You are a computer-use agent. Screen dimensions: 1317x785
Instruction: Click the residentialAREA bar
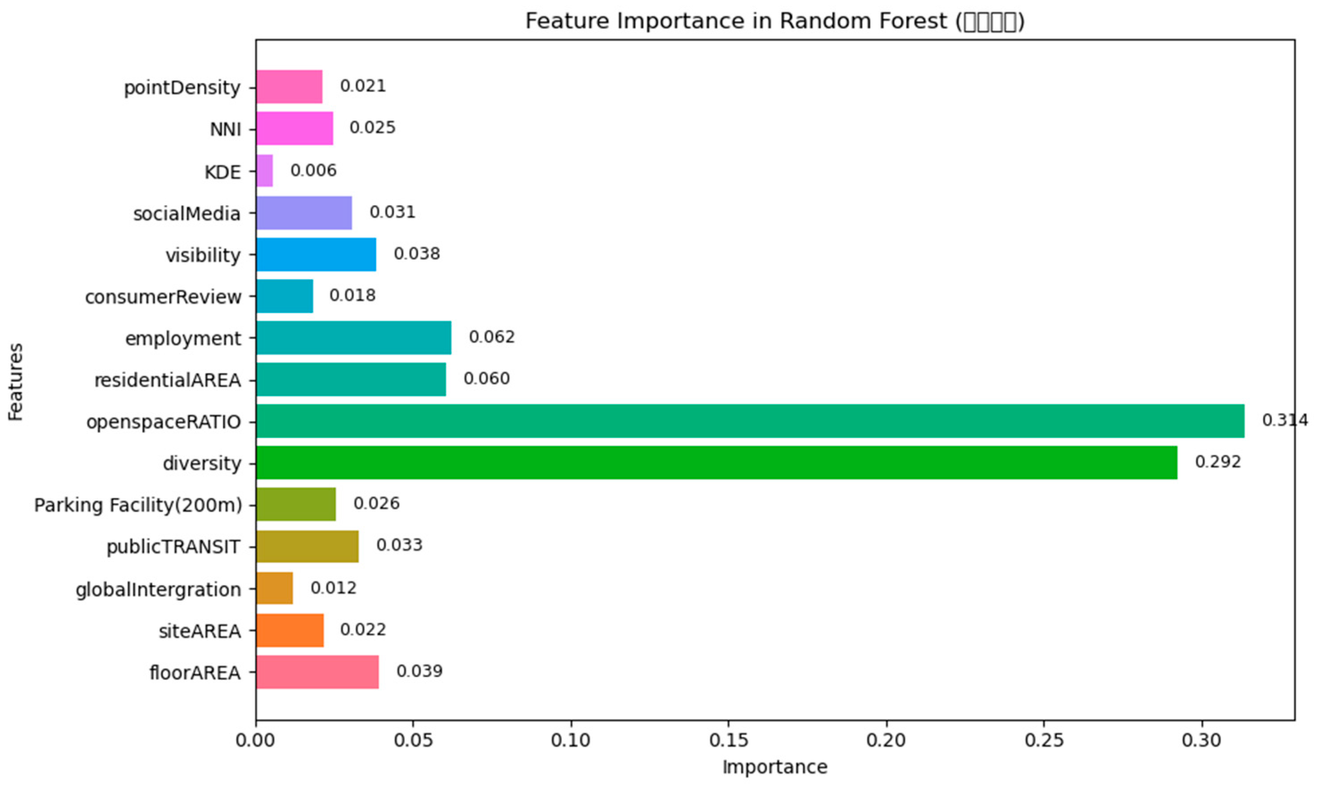click(x=351, y=379)
